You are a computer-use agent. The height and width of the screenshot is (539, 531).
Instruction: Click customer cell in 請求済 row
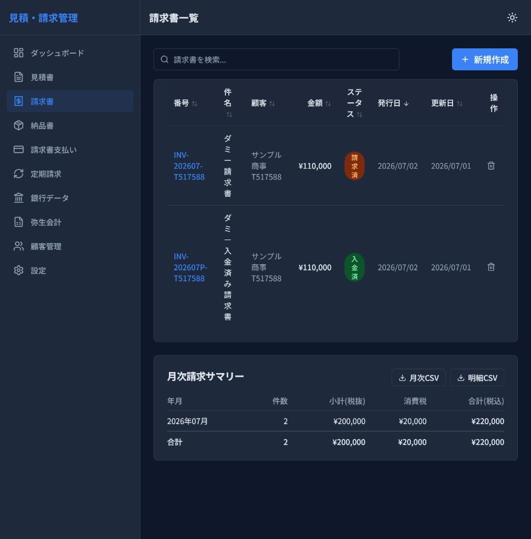pos(267,166)
